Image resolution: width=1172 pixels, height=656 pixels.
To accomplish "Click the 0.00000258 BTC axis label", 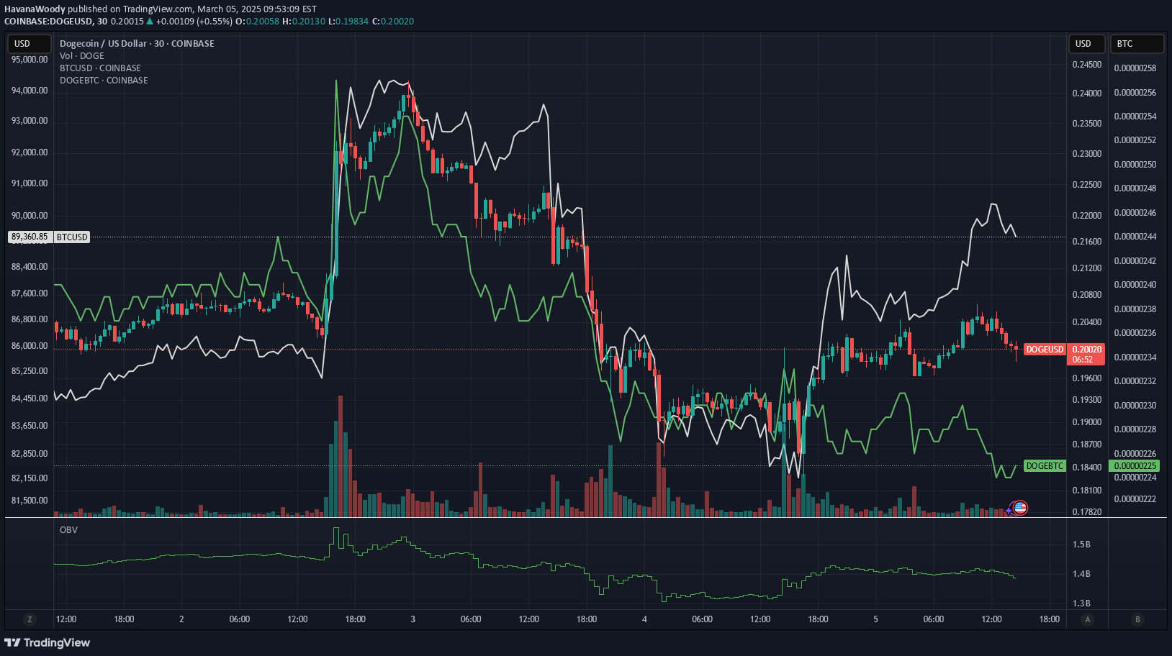I will [1135, 68].
